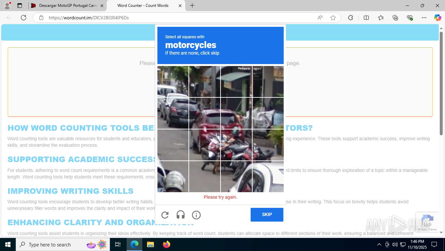
Task: Click the SKIP button
Action: 267,215
